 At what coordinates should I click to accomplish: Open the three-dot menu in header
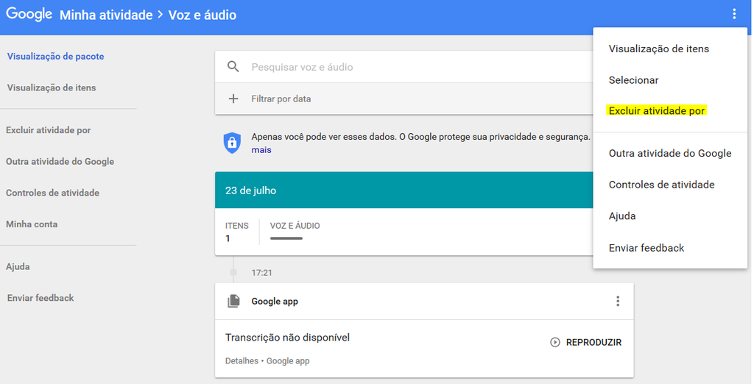734,14
